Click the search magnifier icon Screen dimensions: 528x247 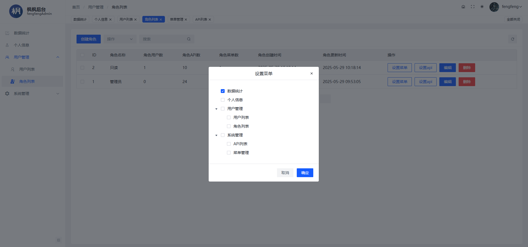tap(189, 39)
